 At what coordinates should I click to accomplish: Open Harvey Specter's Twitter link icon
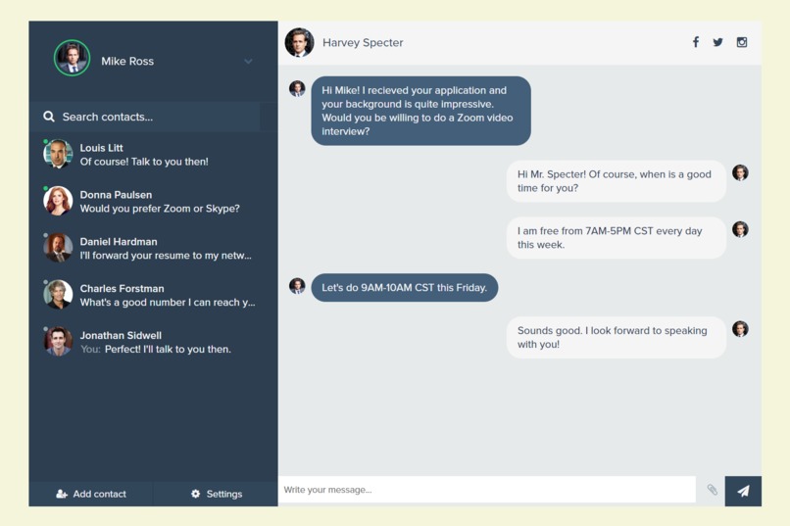(717, 42)
